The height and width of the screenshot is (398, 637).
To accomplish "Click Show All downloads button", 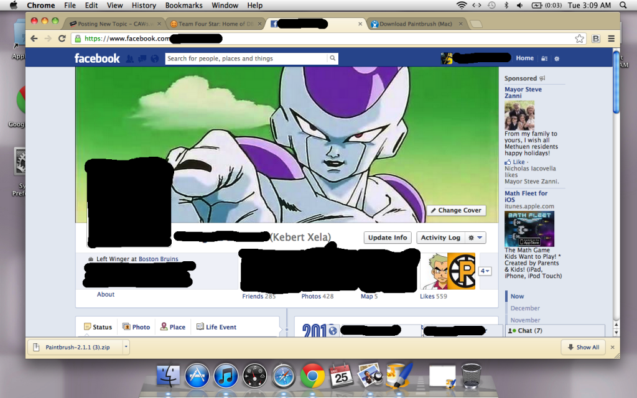I will [x=584, y=347].
